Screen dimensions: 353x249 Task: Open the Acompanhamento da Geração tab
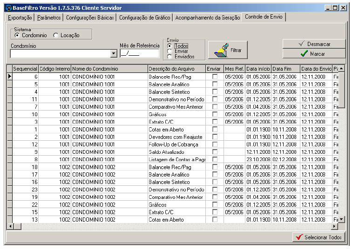point(207,18)
